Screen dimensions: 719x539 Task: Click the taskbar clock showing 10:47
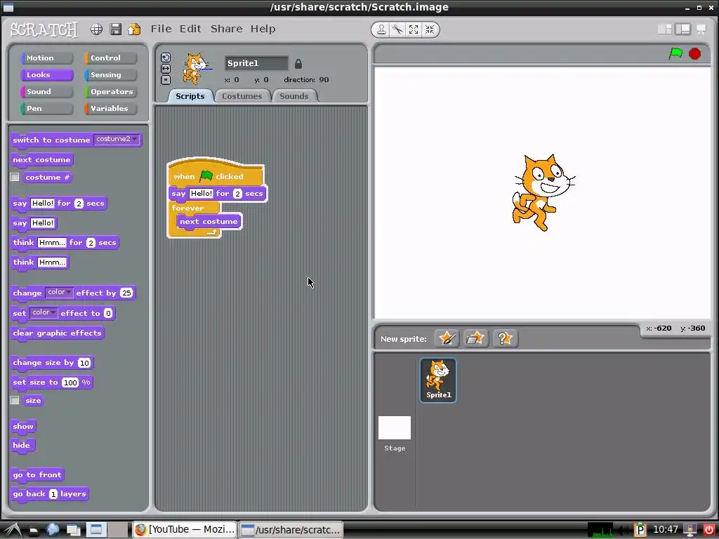[666, 529]
